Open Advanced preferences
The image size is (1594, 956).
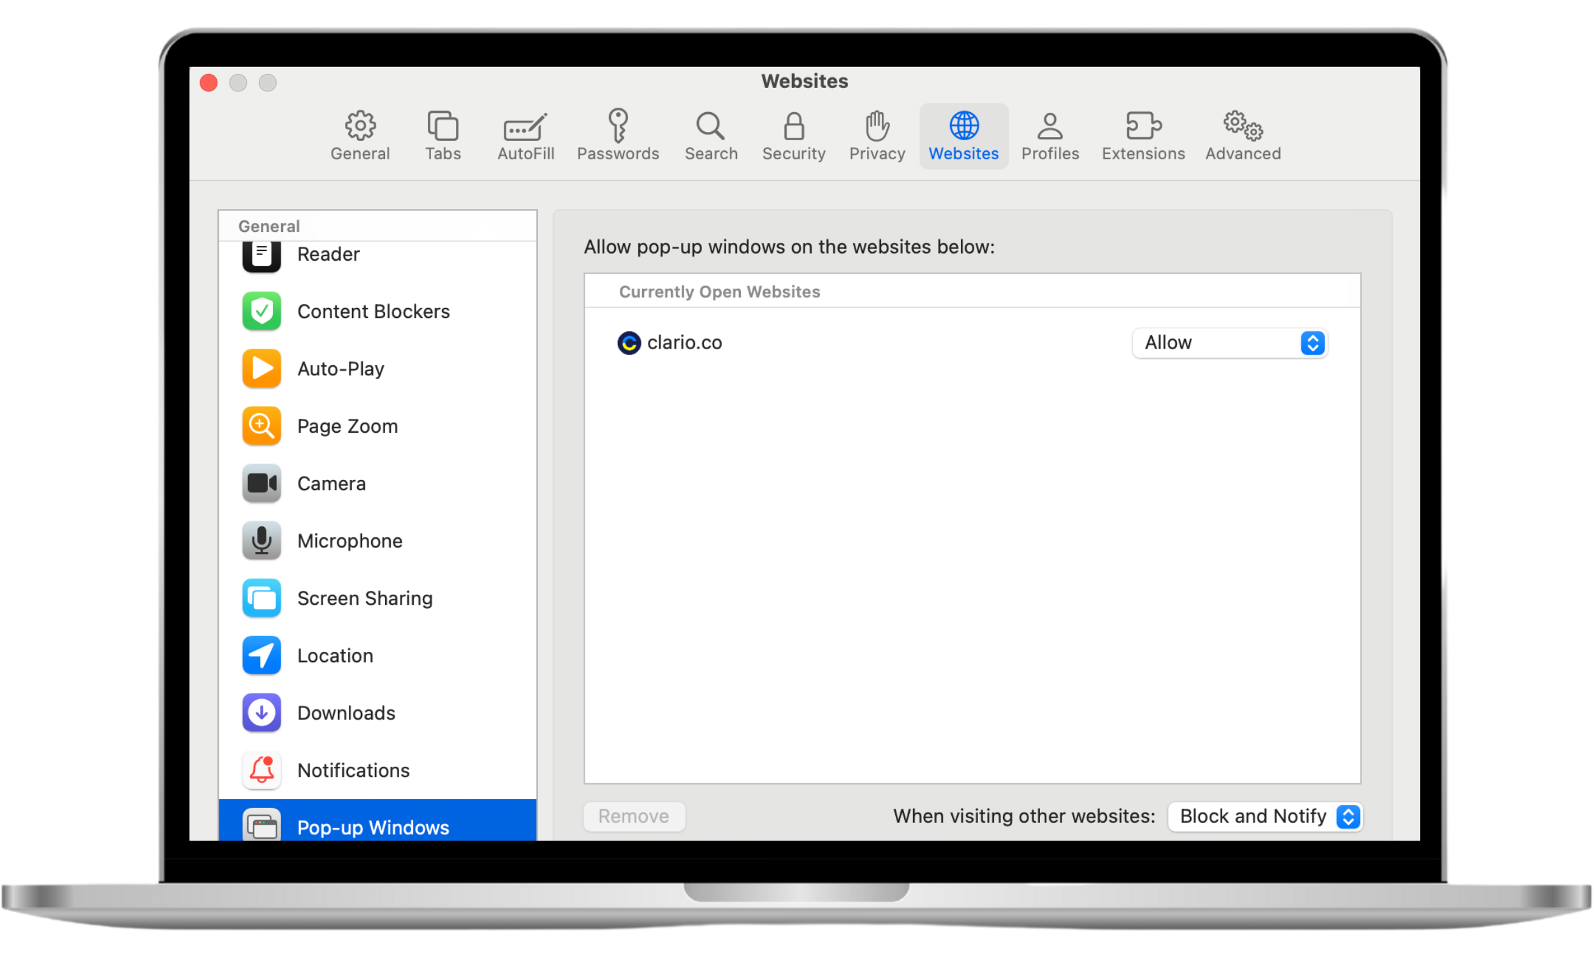pos(1241,135)
